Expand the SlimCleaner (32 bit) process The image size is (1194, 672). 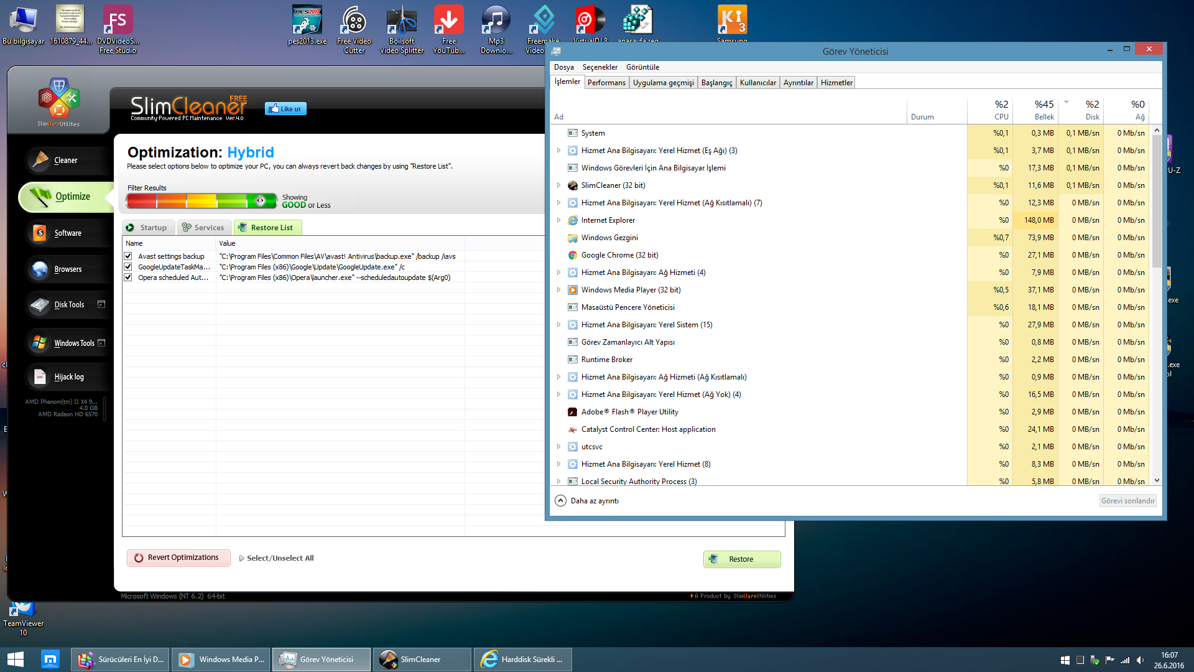pyautogui.click(x=558, y=185)
